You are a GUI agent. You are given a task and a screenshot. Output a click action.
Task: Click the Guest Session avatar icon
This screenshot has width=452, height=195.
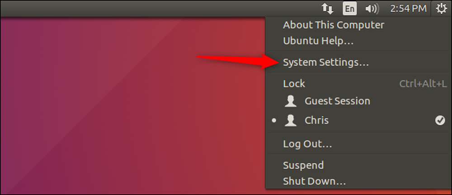coord(291,101)
